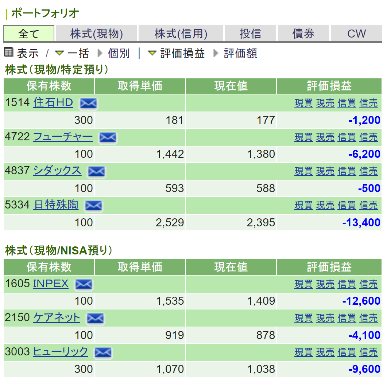Viewport: 387px width, 382px height.
Task: Click 信売 for INPEX
Action: tap(368, 284)
